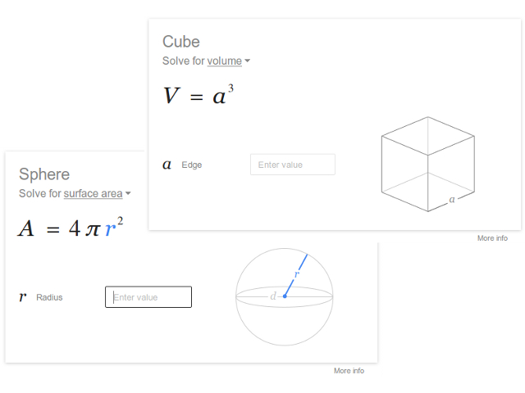This screenshot has height=393, width=525.
Task: Open More info under the Cube card
Action: point(492,238)
